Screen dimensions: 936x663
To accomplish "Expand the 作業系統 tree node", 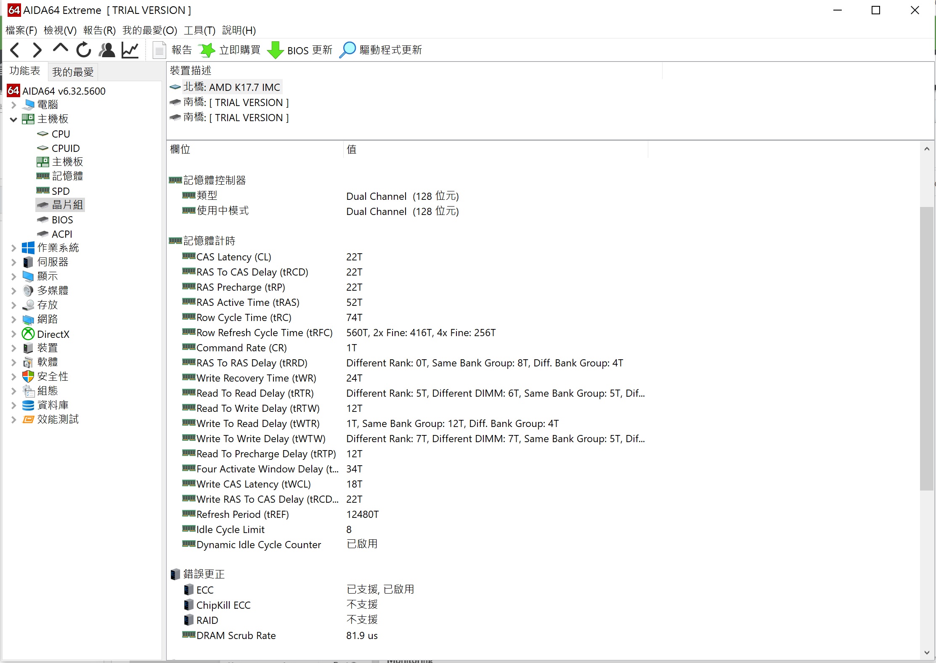I will pyautogui.click(x=13, y=248).
